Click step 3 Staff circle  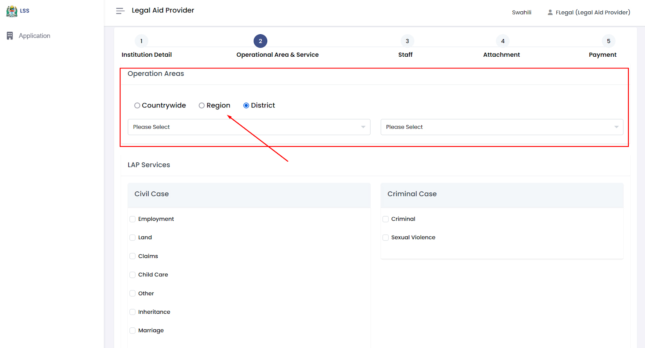[407, 41]
